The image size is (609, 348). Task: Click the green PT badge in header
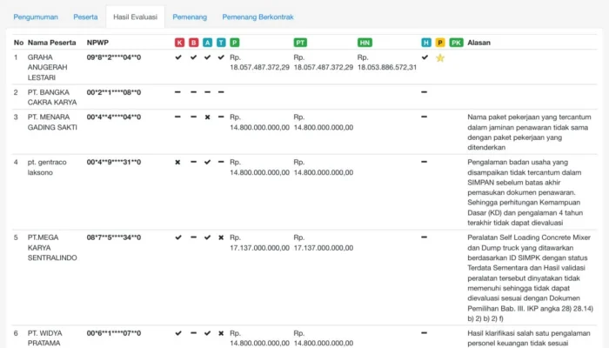click(x=300, y=43)
